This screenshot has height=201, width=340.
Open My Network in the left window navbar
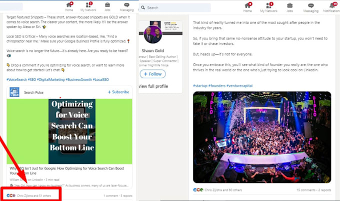click(x=88, y=6)
